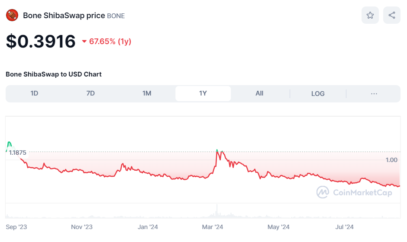The width and height of the screenshot is (407, 242).
Task: Click the 1.1875 starting price label
Action: click(x=18, y=153)
